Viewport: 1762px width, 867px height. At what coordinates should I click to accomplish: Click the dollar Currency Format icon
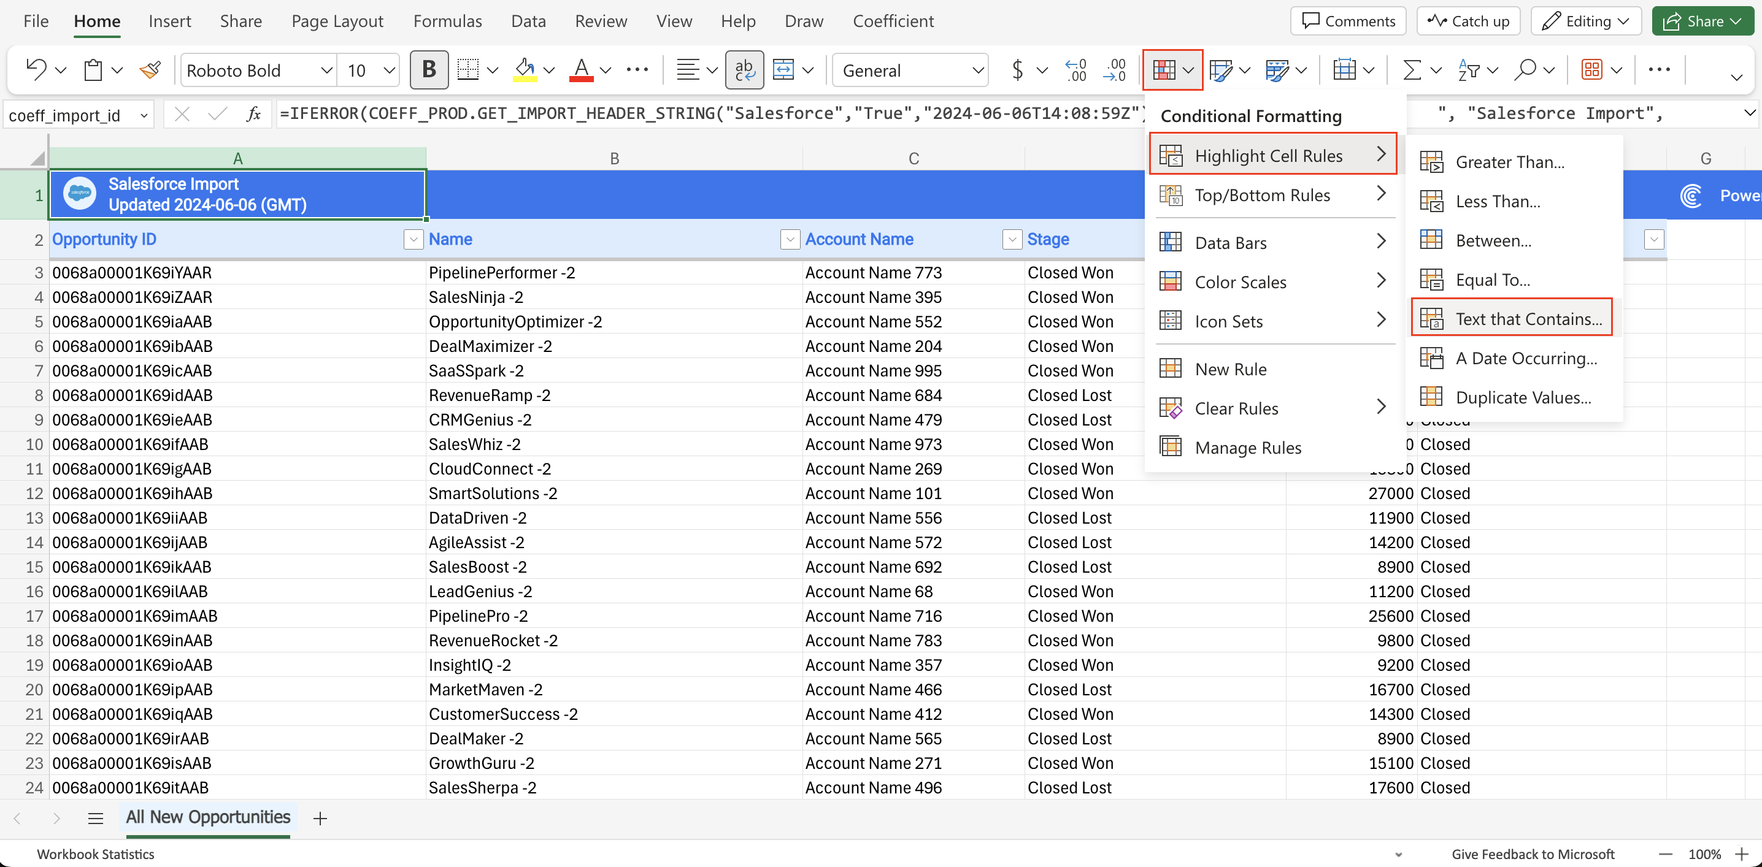pyautogui.click(x=1018, y=70)
